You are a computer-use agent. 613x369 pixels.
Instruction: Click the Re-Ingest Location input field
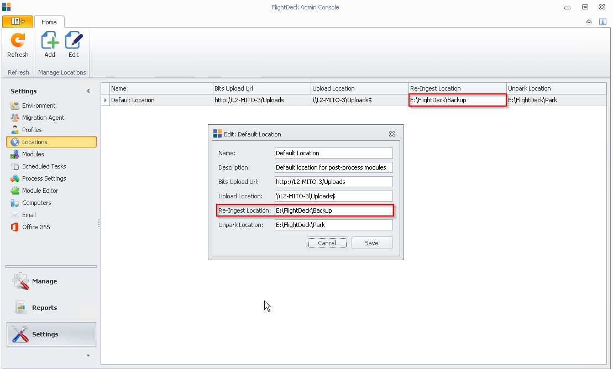(x=333, y=210)
